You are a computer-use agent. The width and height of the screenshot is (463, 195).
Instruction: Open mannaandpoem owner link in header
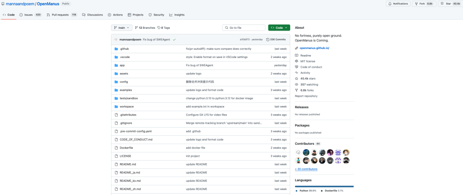(x=20, y=4)
